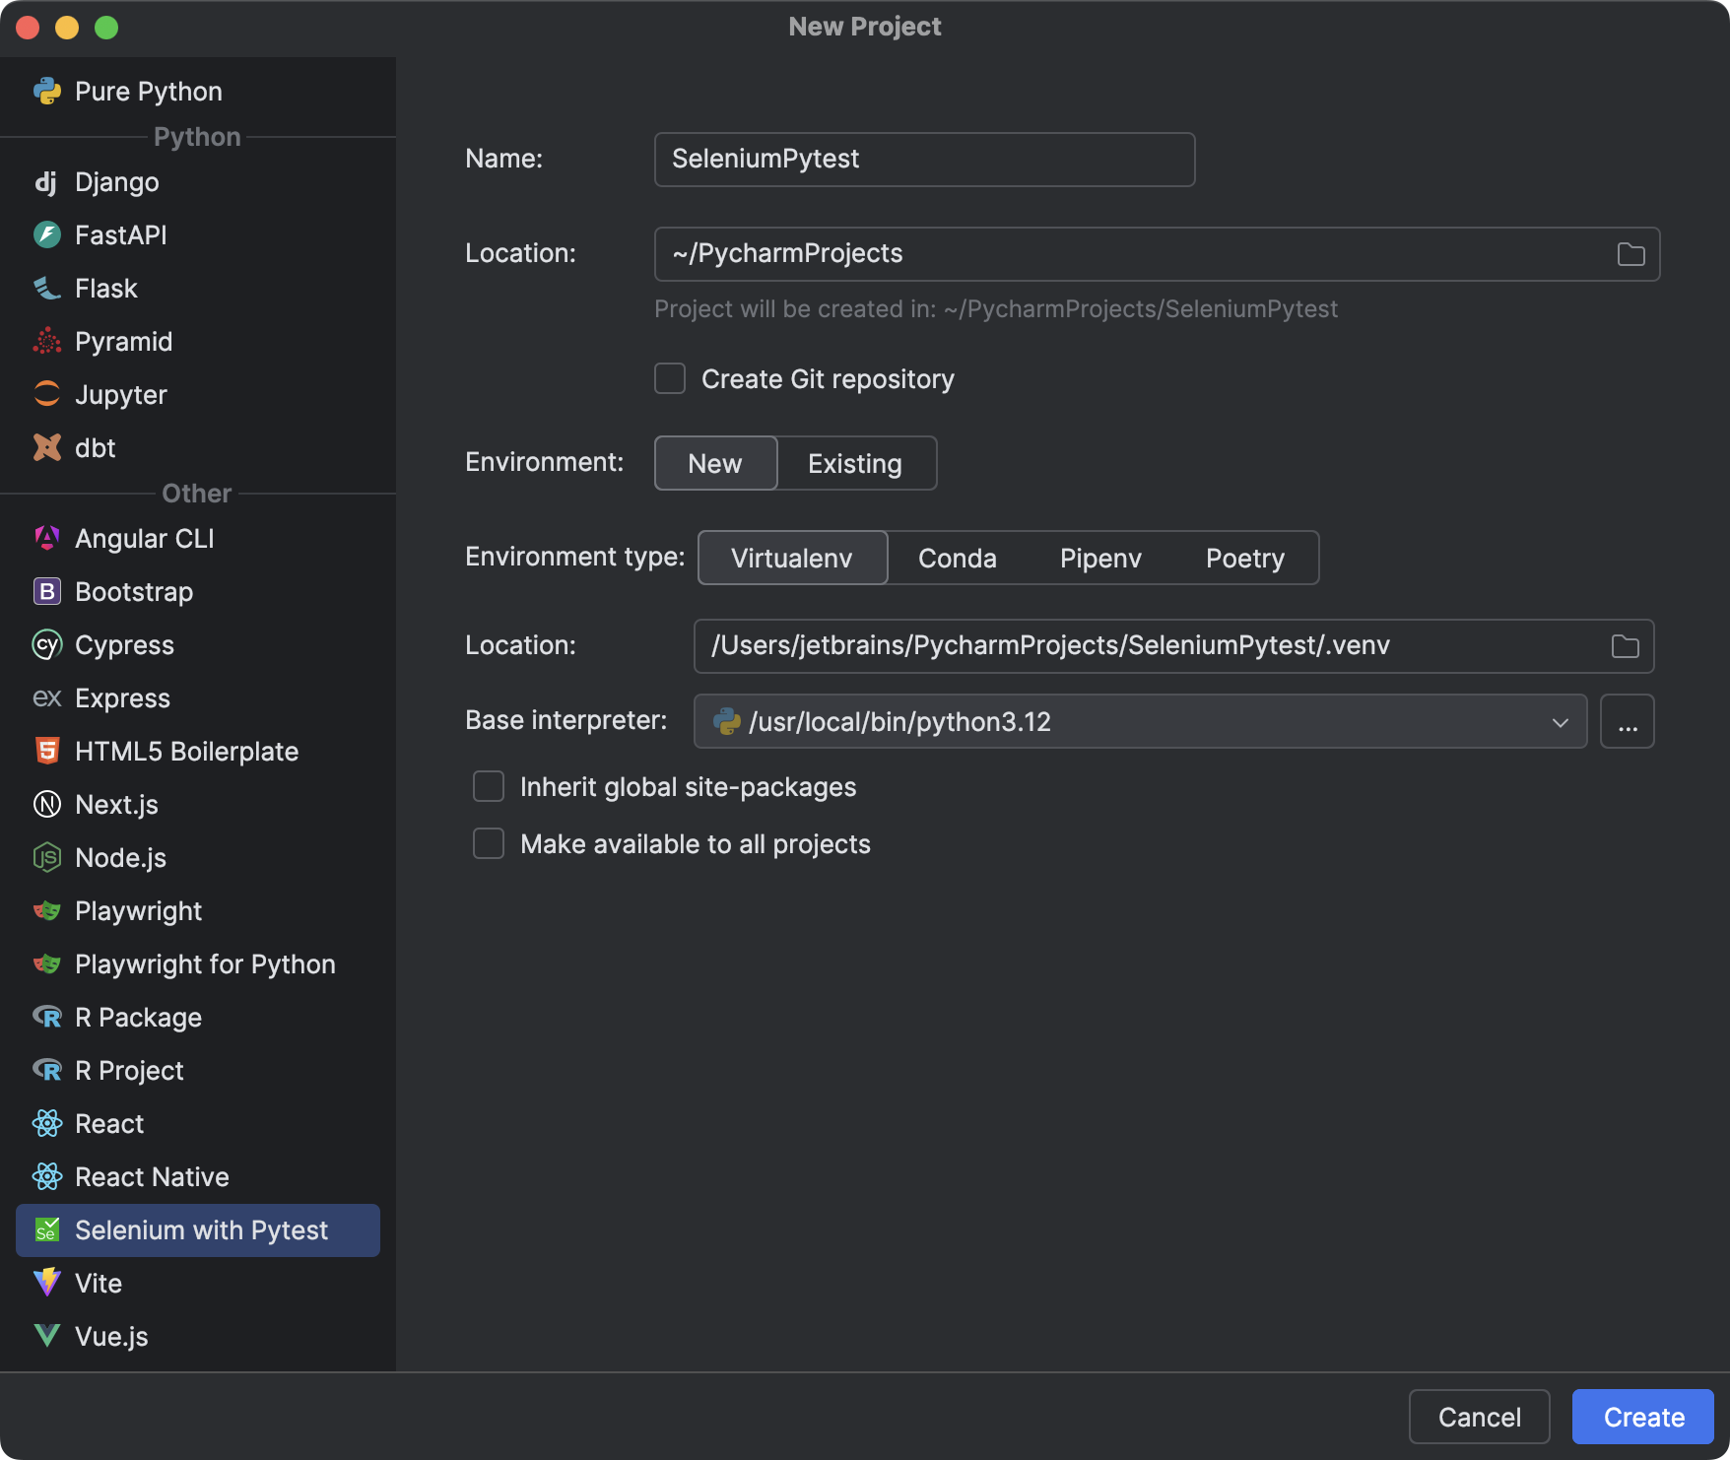This screenshot has width=1730, height=1460.
Task: Click the React Native project icon
Action: click(x=48, y=1176)
